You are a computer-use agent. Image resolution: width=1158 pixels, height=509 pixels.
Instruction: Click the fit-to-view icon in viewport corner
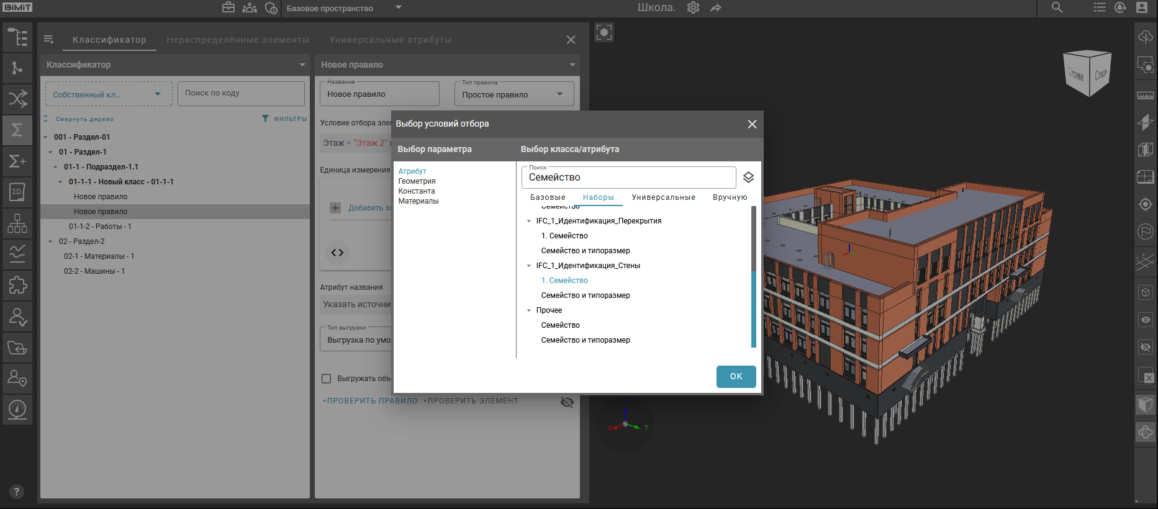pyautogui.click(x=604, y=32)
